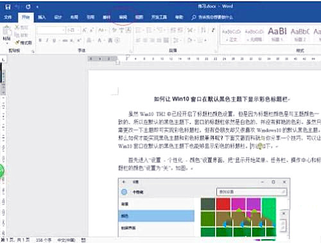Open the Customize Quick Access Toolbar dropdown

(x=37, y=7)
